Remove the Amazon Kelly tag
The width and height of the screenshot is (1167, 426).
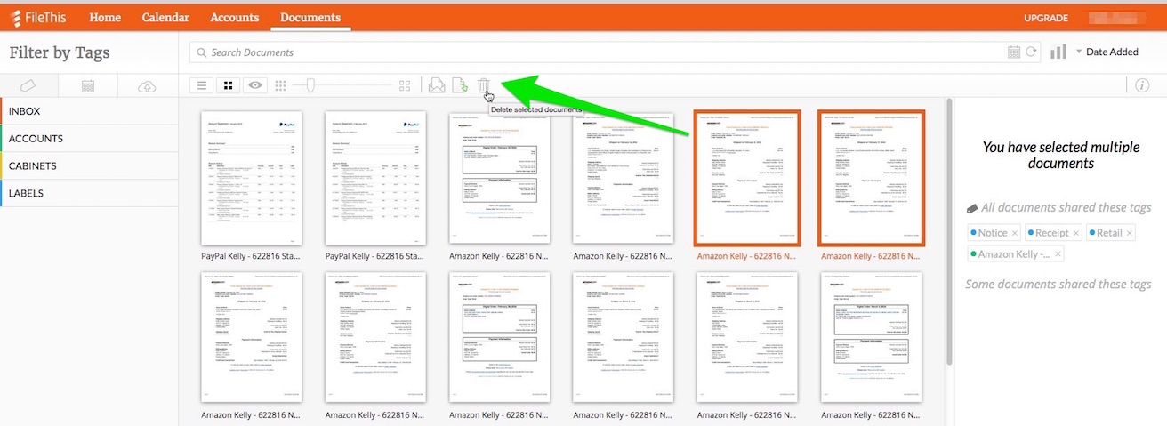point(1058,254)
